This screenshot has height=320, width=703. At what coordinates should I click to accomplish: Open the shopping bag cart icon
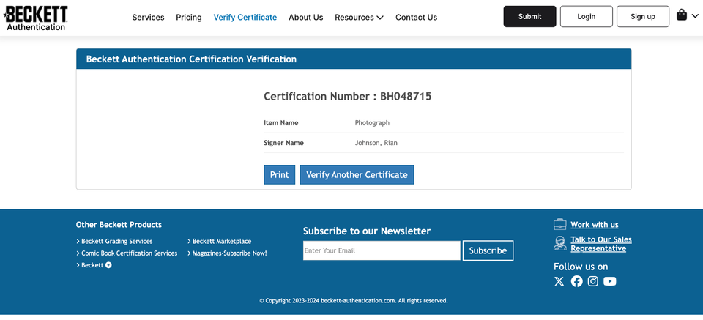click(682, 15)
